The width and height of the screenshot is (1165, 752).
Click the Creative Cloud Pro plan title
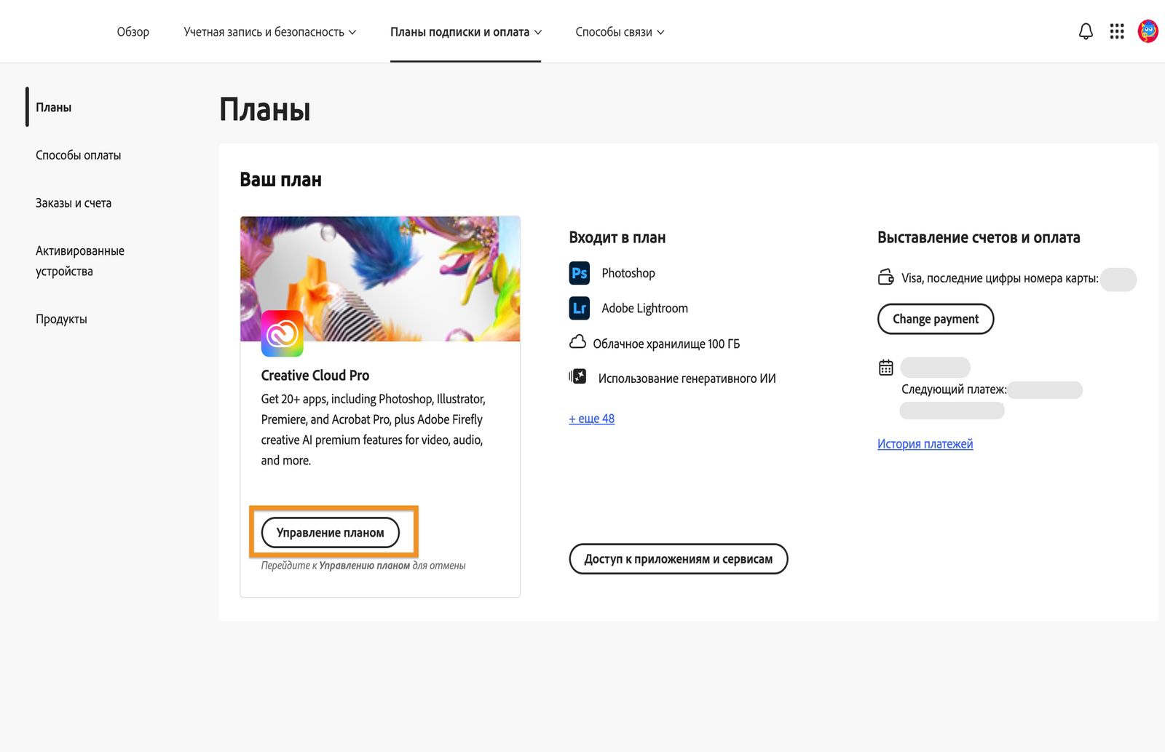pyautogui.click(x=315, y=376)
